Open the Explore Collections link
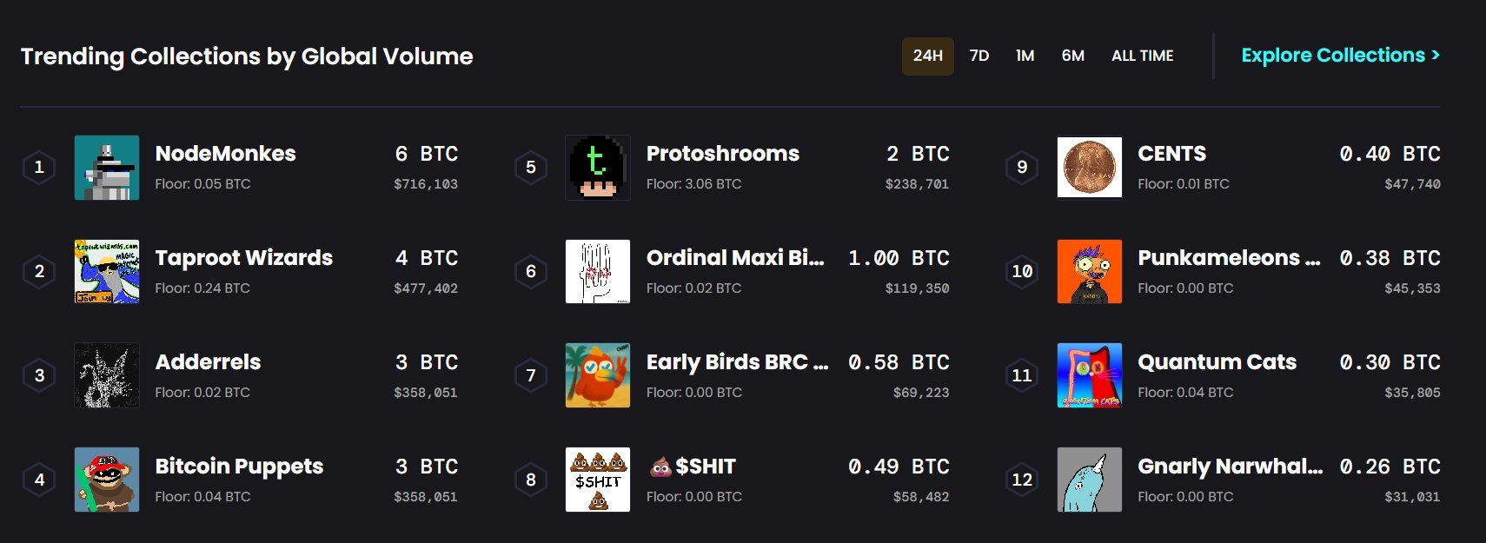This screenshot has width=1486, height=543. (1341, 56)
